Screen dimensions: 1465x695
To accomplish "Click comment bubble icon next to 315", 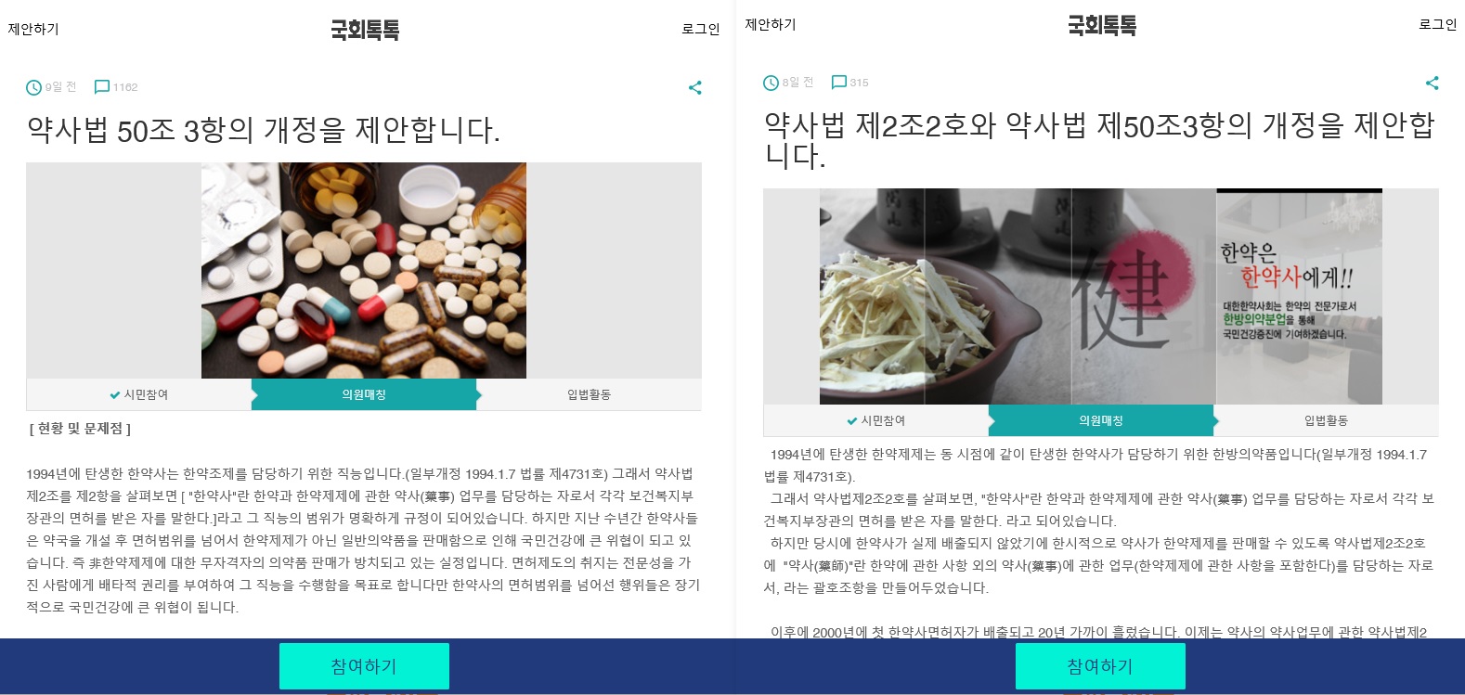I will 839,83.
